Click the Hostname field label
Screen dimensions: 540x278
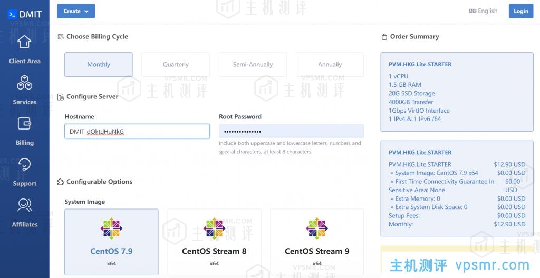pyautogui.click(x=79, y=117)
